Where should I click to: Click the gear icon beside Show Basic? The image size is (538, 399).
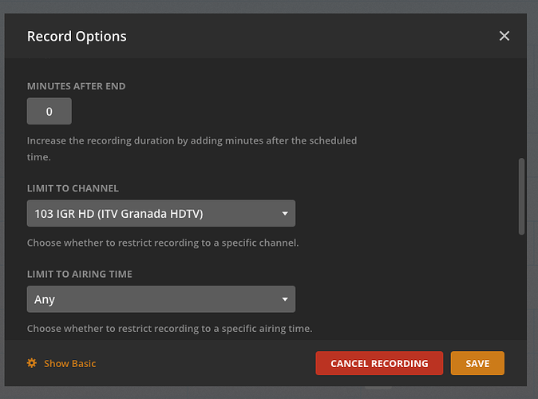click(x=32, y=363)
